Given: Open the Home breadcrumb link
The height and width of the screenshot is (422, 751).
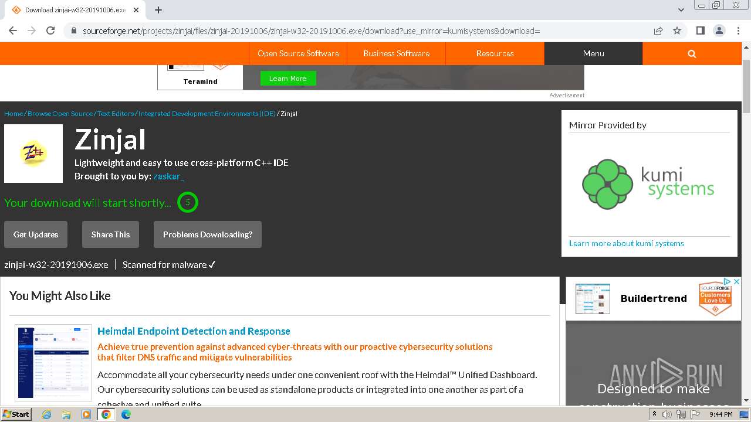Looking at the screenshot, I should [x=13, y=114].
